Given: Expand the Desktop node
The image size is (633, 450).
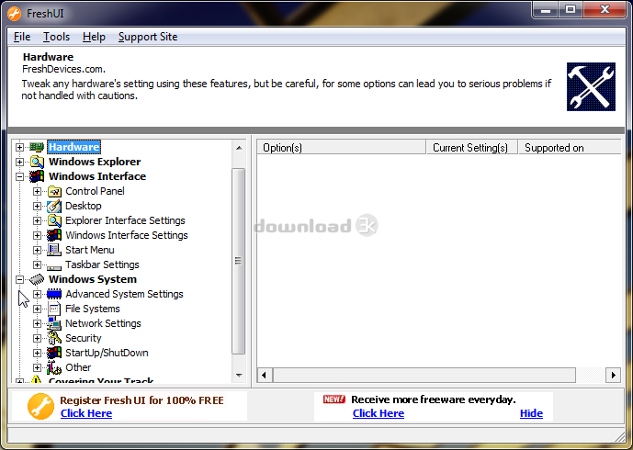Looking at the screenshot, I should 37,206.
